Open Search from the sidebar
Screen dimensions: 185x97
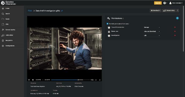pyautogui.click(x=12, y=14)
